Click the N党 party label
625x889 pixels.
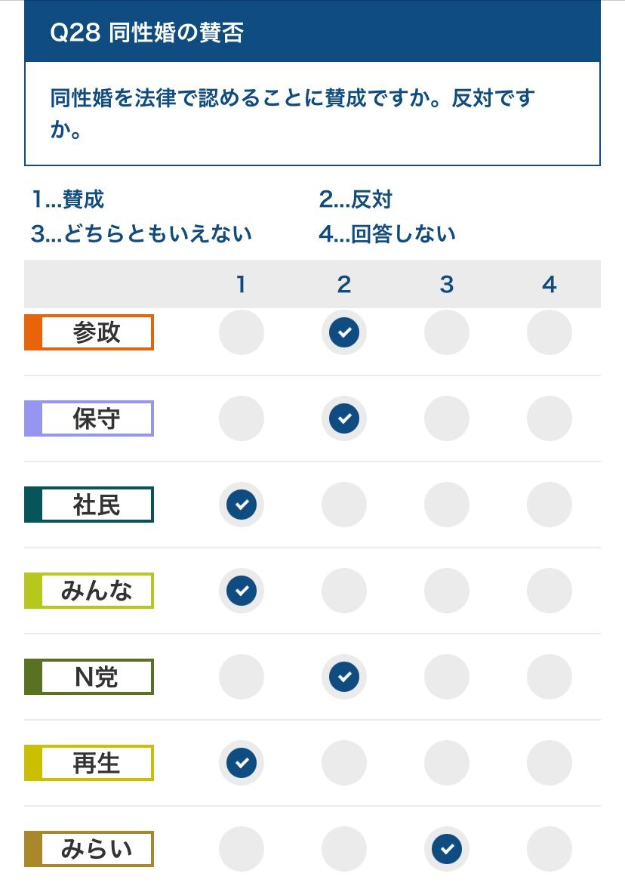coord(89,677)
